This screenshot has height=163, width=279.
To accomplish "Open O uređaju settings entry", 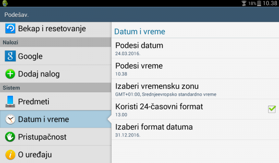I will pyautogui.click(x=56, y=154).
